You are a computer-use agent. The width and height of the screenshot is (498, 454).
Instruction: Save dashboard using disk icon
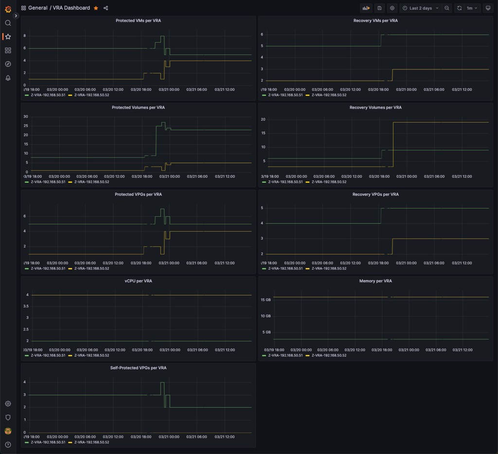[x=379, y=8]
